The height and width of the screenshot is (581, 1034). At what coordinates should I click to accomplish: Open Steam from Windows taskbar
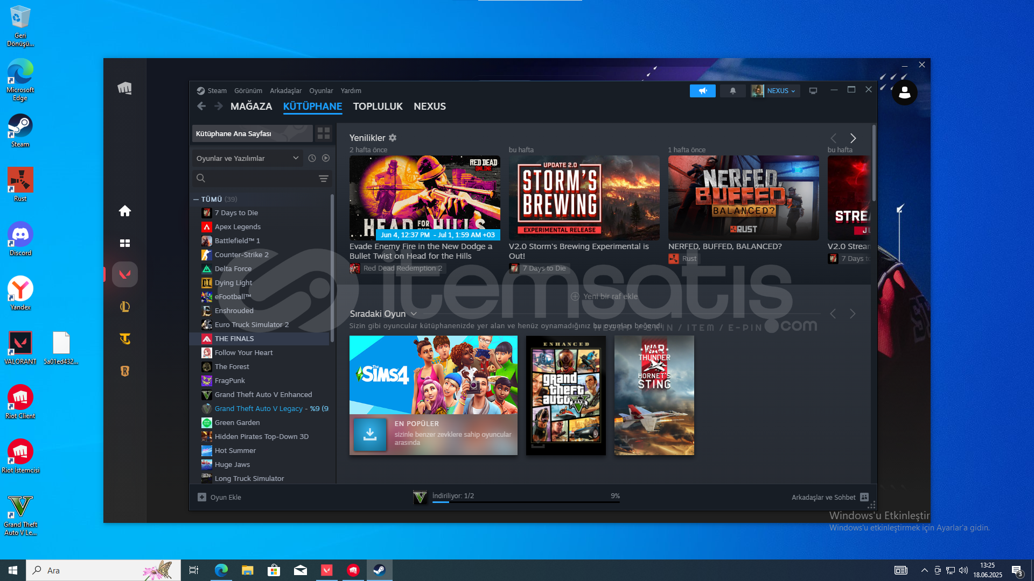[379, 570]
